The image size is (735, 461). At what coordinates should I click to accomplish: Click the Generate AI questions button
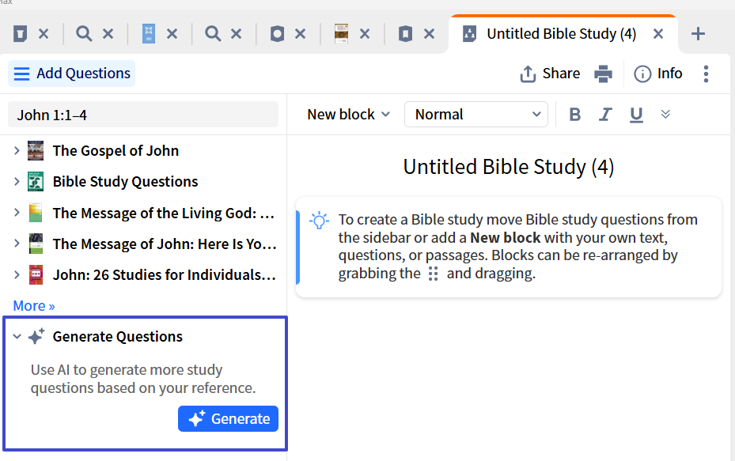point(229,419)
